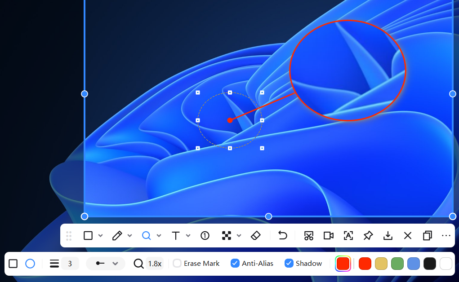The width and height of the screenshot is (459, 282).
Task: Undo the last annotation
Action: (282, 235)
